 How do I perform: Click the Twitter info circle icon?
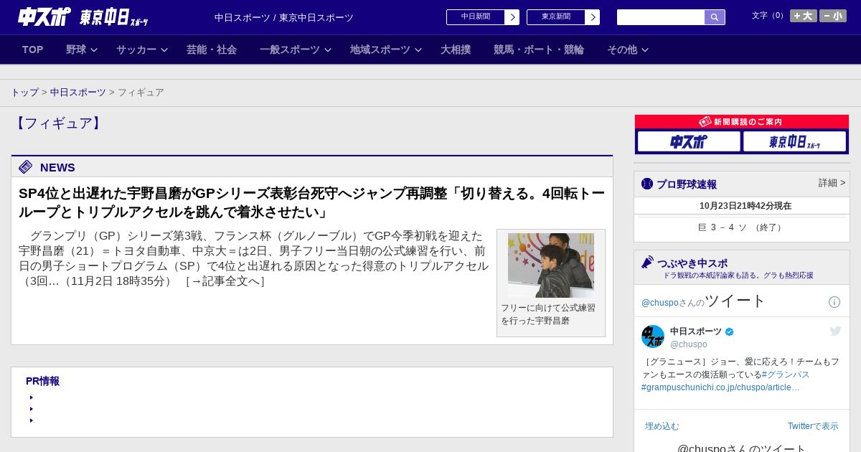coord(834,302)
